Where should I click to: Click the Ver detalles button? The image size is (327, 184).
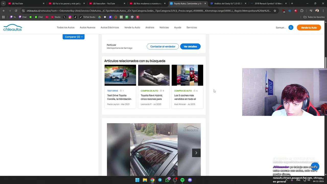190,47
